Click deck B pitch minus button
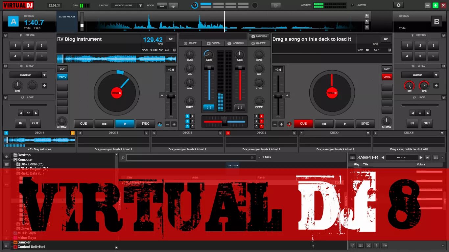This screenshot has height=252, width=449. pyautogui.click(x=275, y=124)
